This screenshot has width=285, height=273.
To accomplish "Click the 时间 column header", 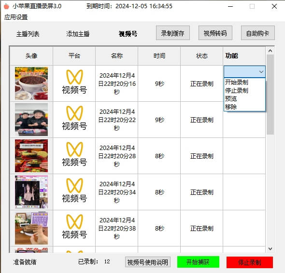I will pyautogui.click(x=159, y=56).
